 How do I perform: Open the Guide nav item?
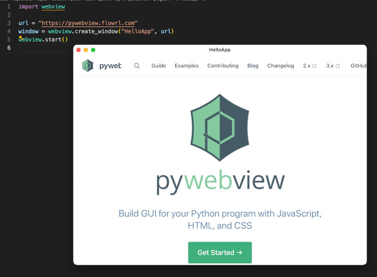pos(158,66)
